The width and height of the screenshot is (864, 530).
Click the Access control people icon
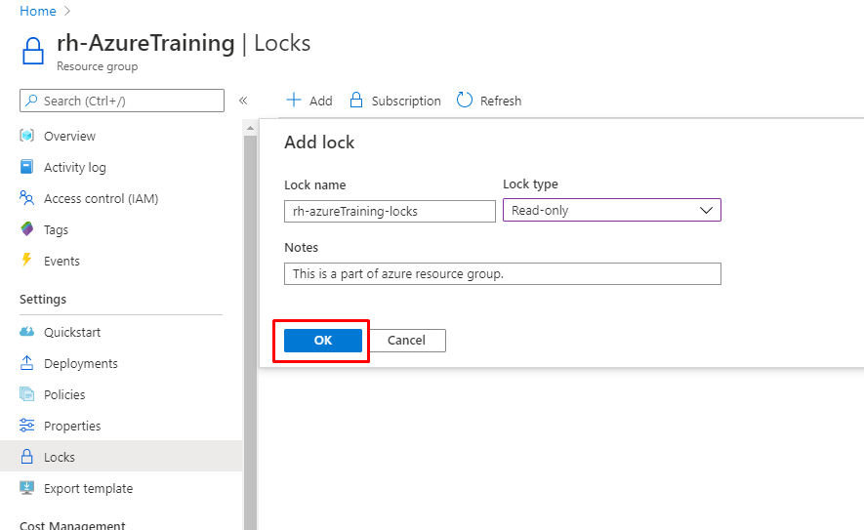pos(26,198)
